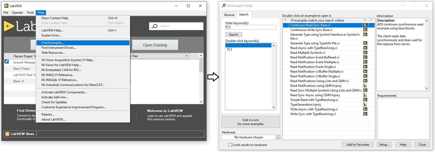Click VI icon beside Simple Read with TypeResolving.vi

(x=365, y=100)
